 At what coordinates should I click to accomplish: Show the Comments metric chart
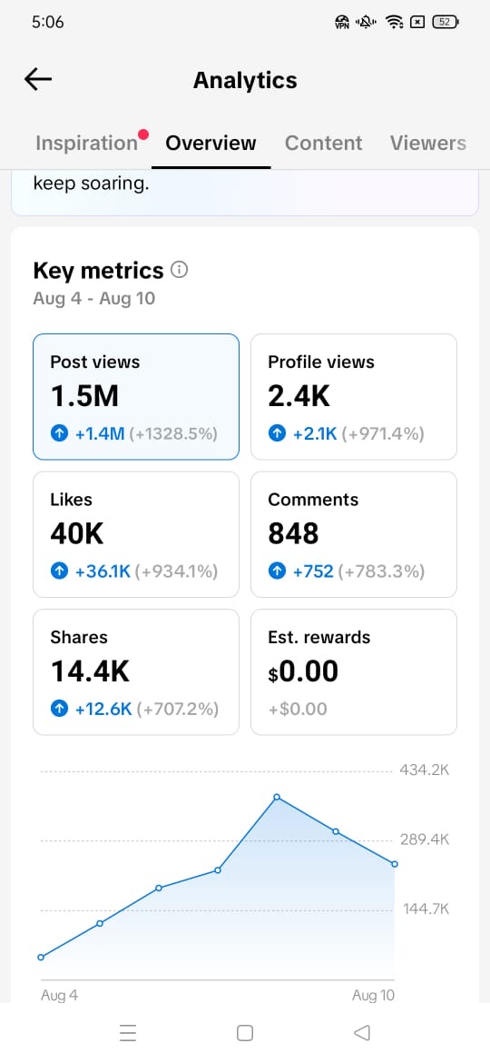click(x=354, y=534)
